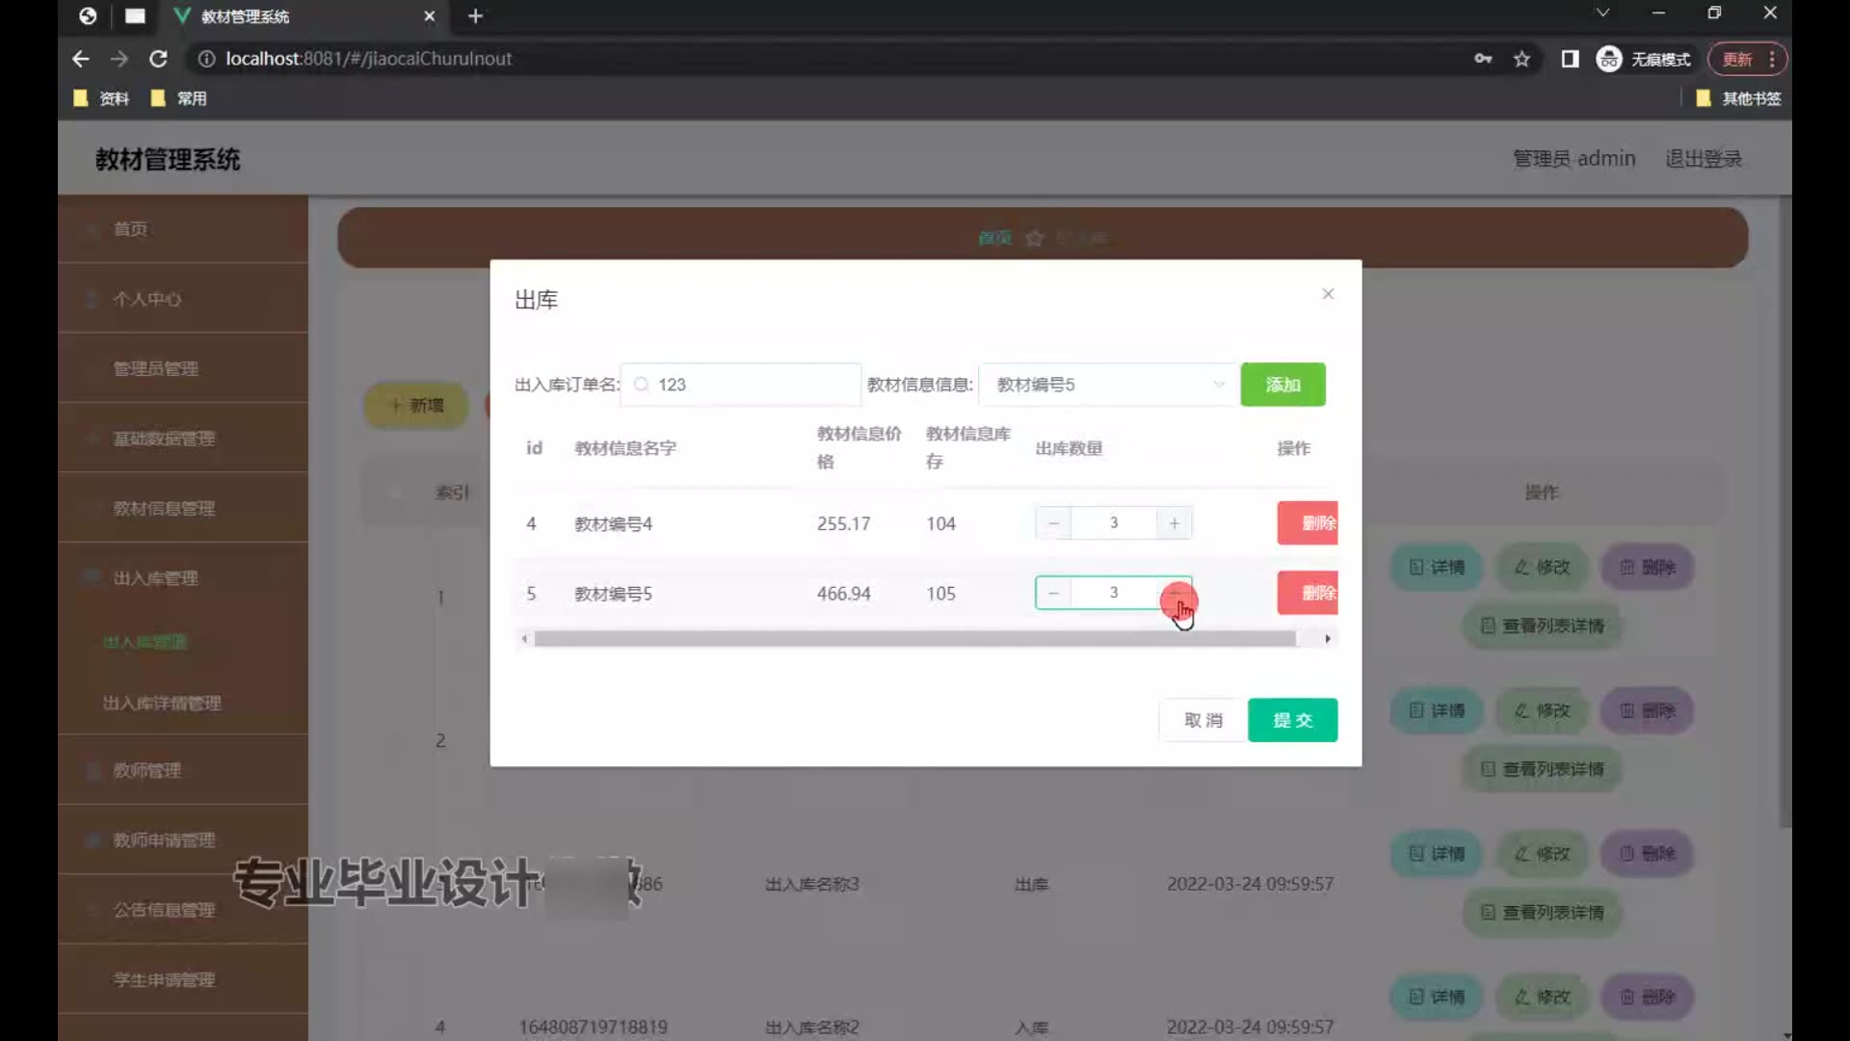Reload page with browser refresh icon
Screen dimensions: 1850x1041
pyautogui.click(x=158, y=59)
